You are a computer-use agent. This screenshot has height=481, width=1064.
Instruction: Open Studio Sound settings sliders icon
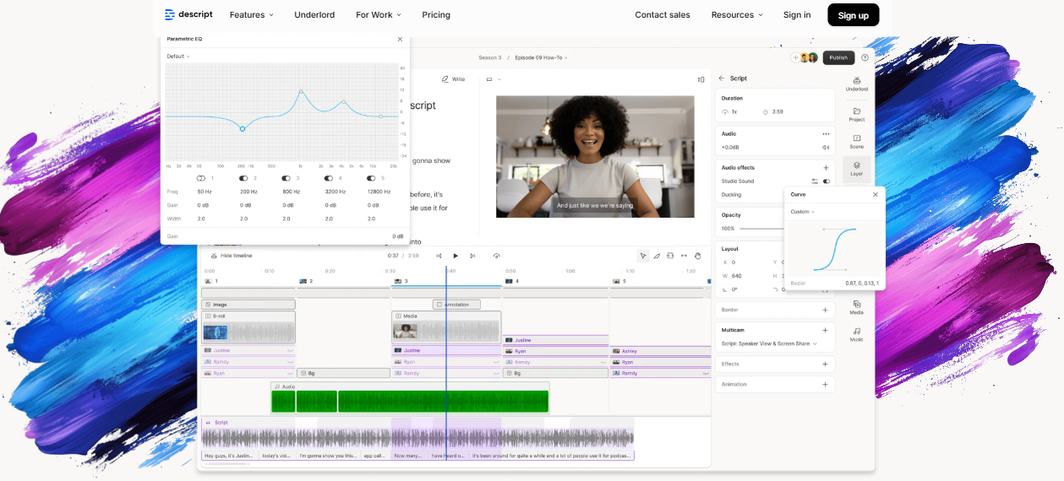[x=815, y=181]
